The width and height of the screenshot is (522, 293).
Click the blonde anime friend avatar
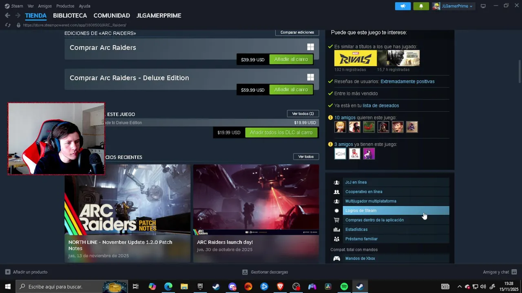pyautogui.click(x=340, y=127)
